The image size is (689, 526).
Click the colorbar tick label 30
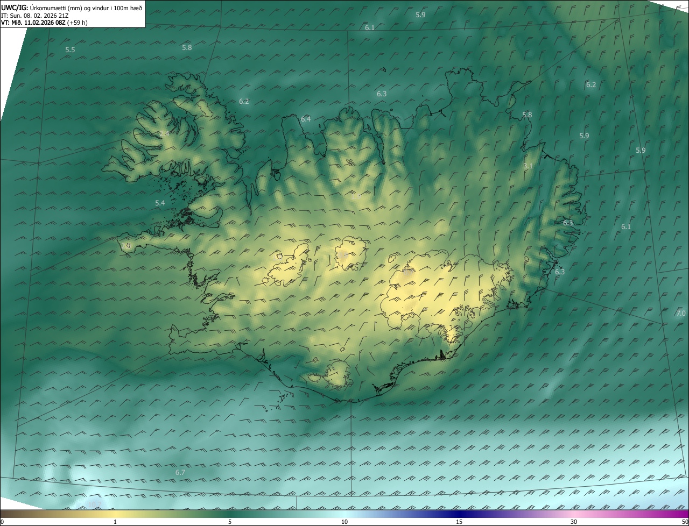[574, 522]
